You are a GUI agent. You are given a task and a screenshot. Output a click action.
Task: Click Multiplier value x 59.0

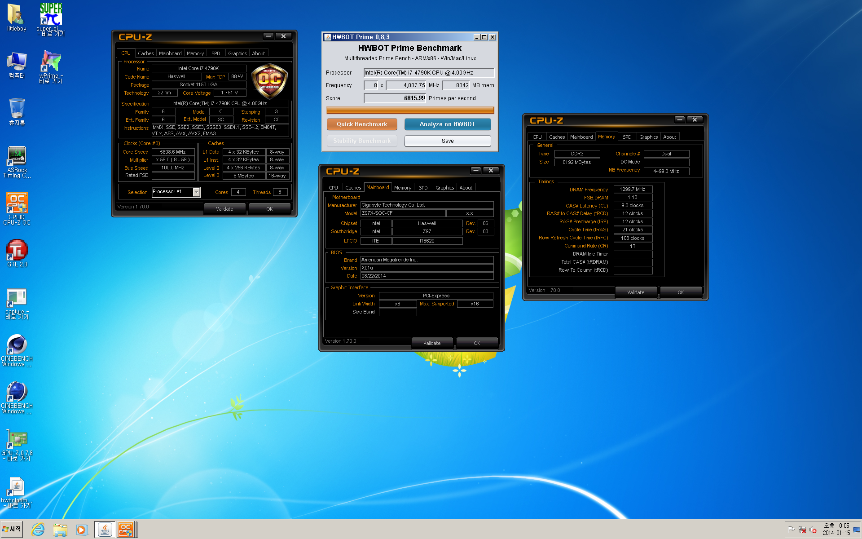coord(173,160)
